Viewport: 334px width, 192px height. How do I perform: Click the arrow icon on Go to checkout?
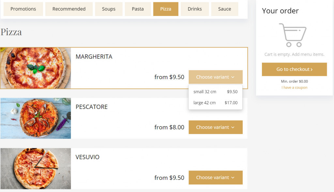[x=312, y=69]
